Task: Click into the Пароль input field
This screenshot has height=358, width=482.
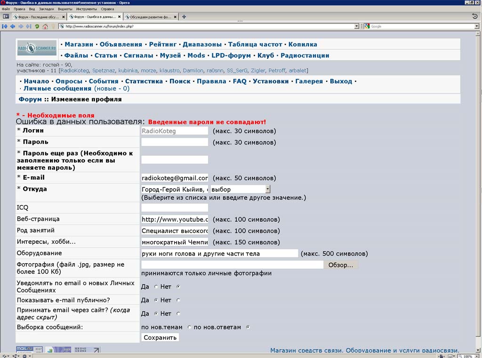Action: point(175,142)
